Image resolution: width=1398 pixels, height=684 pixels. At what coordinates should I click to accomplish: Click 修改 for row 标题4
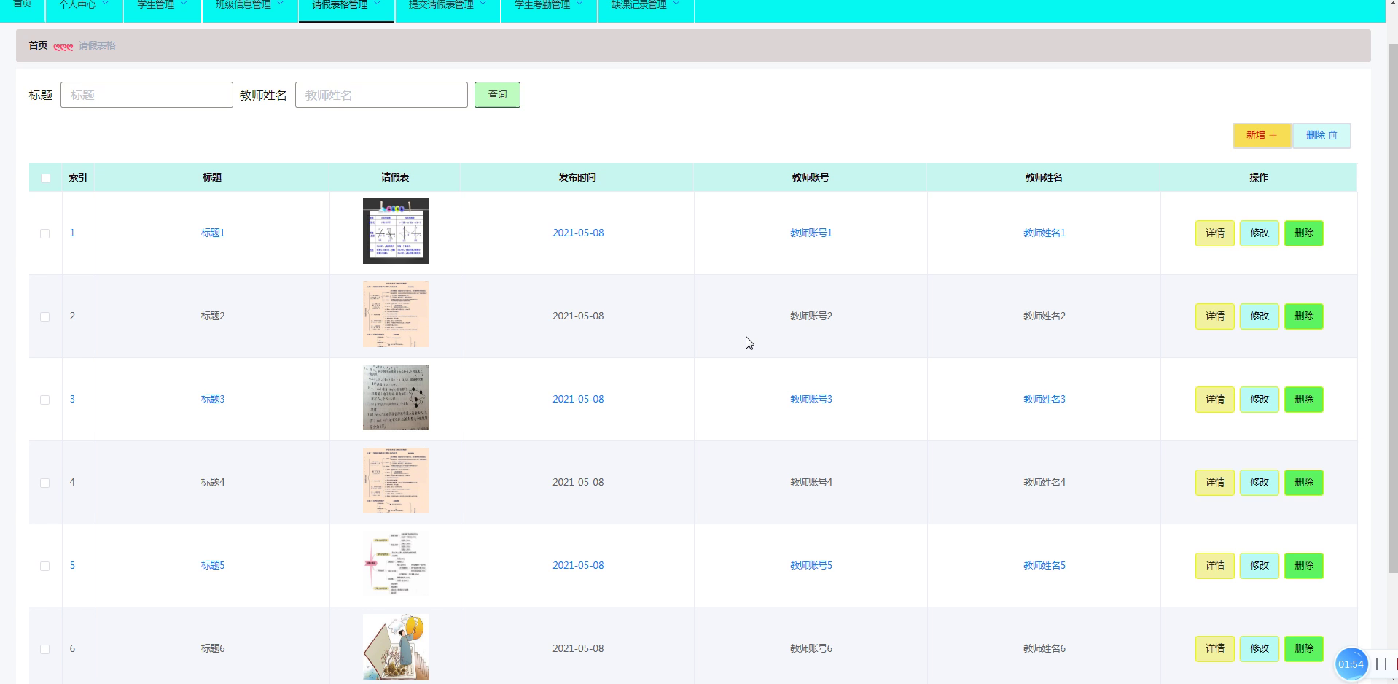[1260, 483]
